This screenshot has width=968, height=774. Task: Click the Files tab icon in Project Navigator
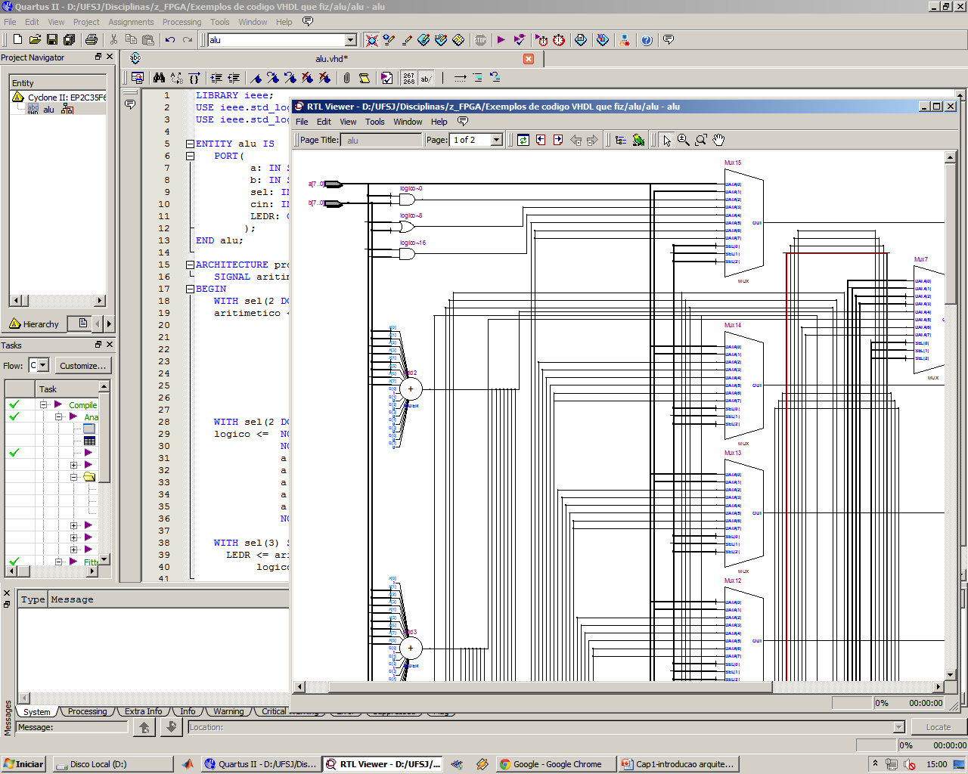point(83,324)
